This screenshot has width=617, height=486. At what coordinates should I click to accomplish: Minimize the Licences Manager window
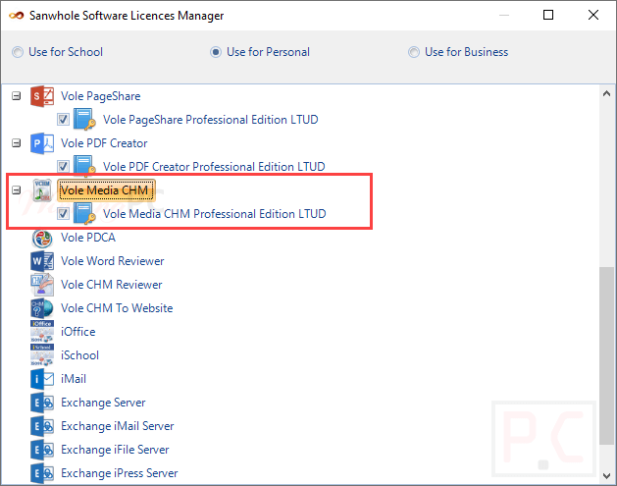(504, 15)
